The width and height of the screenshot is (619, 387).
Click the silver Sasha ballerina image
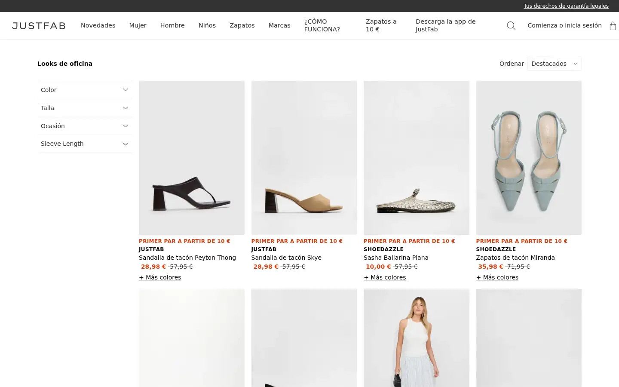tap(417, 158)
